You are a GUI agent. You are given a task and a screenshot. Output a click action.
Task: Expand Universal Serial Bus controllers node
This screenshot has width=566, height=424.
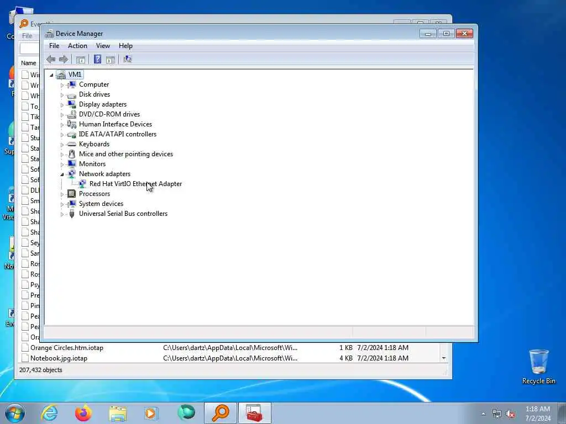coord(62,214)
